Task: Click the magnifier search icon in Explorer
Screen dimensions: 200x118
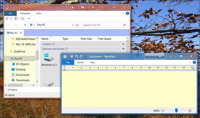Action: tap(124, 25)
